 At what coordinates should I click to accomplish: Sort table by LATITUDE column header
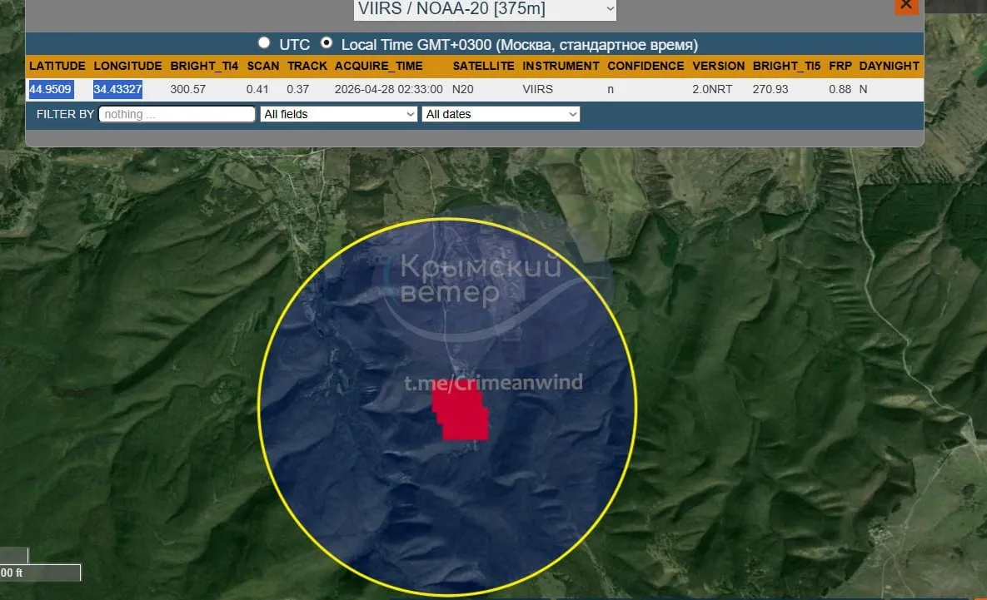tap(57, 66)
